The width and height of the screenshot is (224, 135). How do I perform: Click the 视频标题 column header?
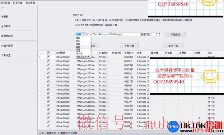[66, 53]
